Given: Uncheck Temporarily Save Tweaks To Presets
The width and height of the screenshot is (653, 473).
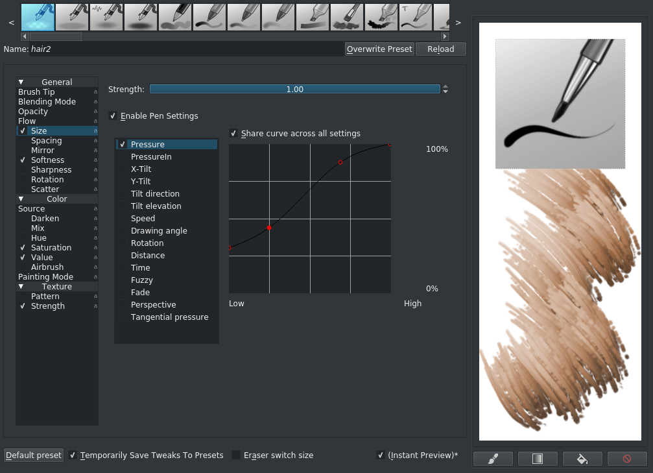Looking at the screenshot, I should tap(73, 455).
